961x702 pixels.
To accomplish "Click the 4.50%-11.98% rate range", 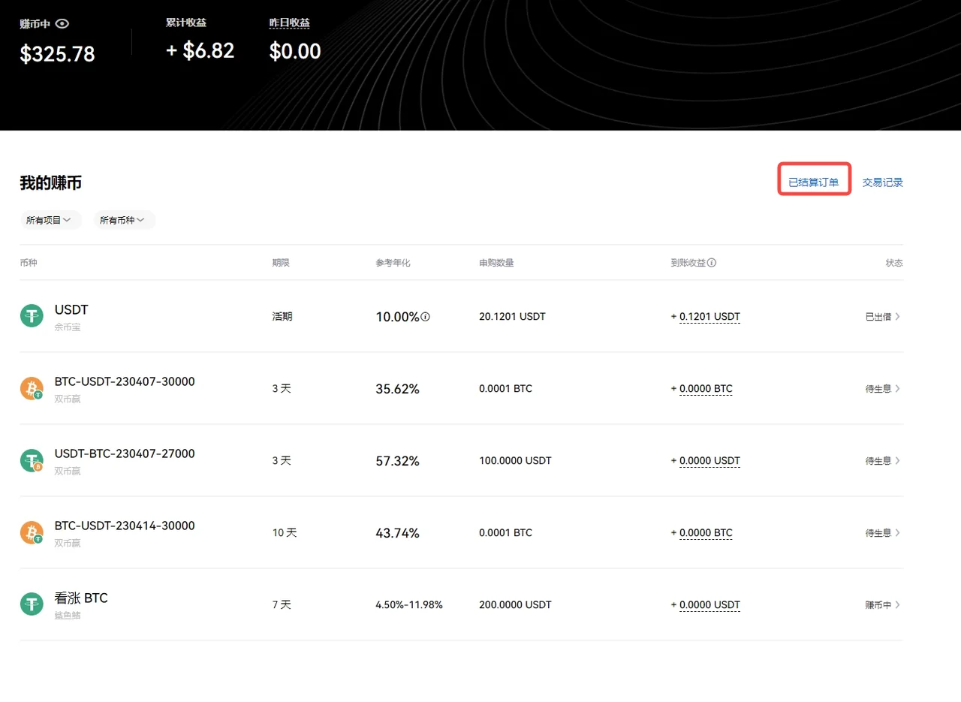I will pos(409,604).
